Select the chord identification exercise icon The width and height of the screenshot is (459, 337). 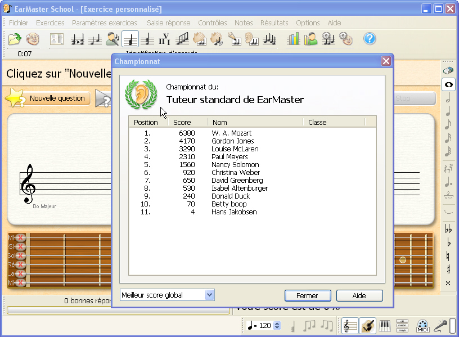pos(130,39)
